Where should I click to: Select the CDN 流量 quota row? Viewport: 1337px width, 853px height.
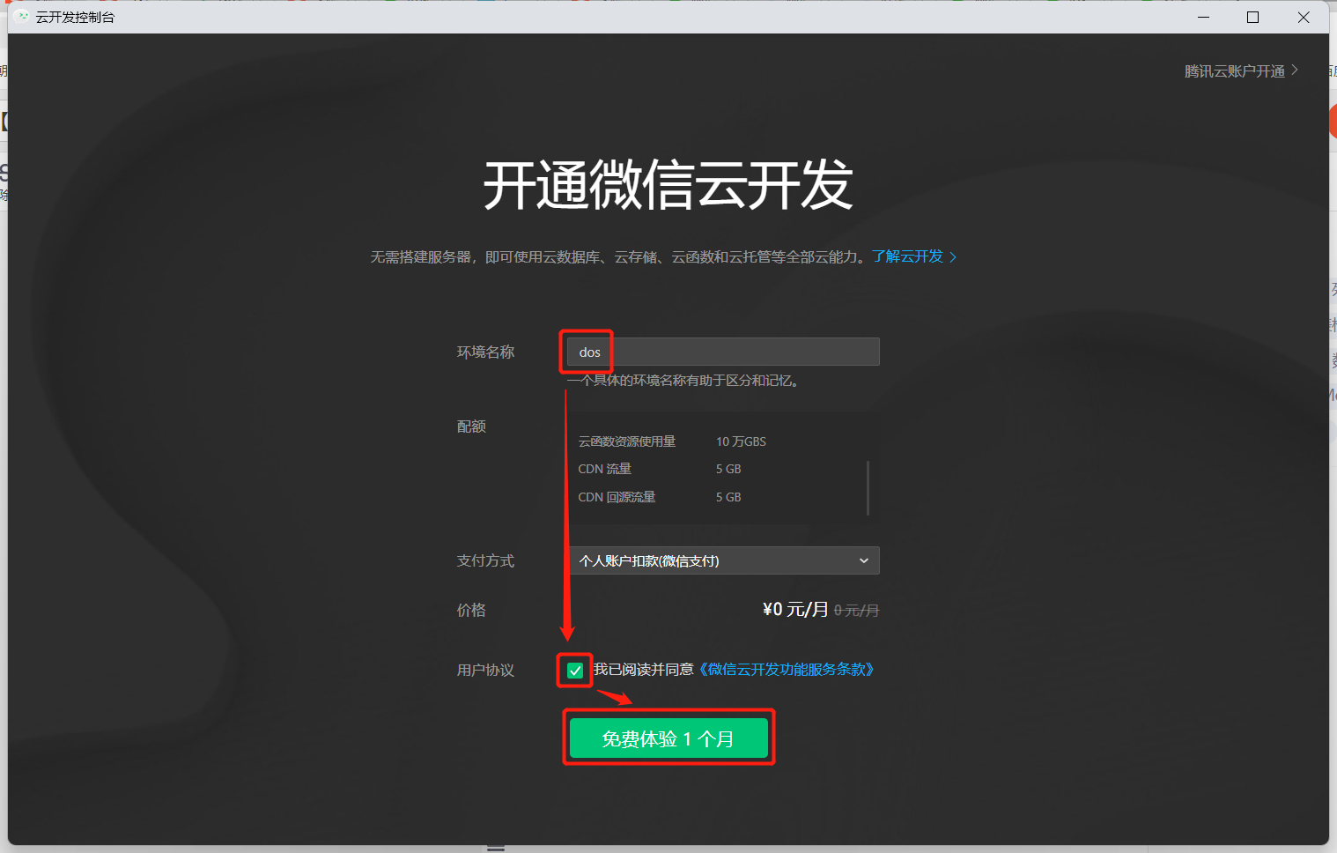click(x=660, y=469)
